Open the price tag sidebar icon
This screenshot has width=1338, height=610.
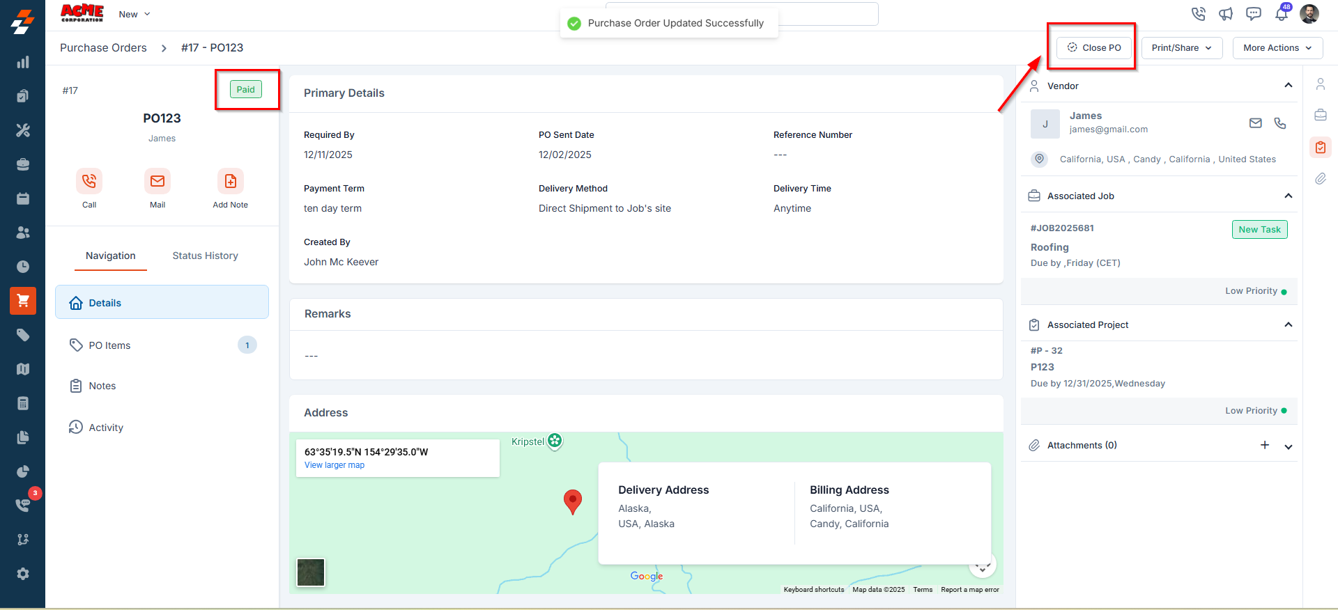click(x=23, y=335)
